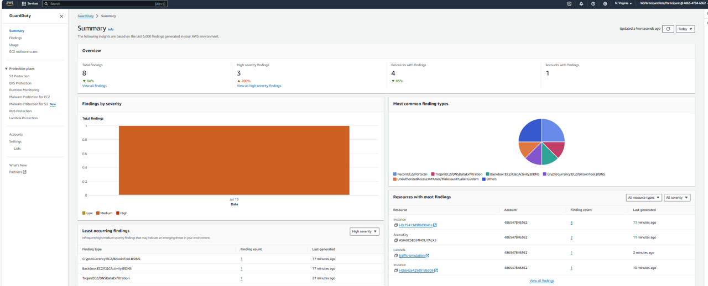708x286 pixels.
Task: Copy instance ID i-0c79413d9f0d9941e
Action: (x=396, y=225)
